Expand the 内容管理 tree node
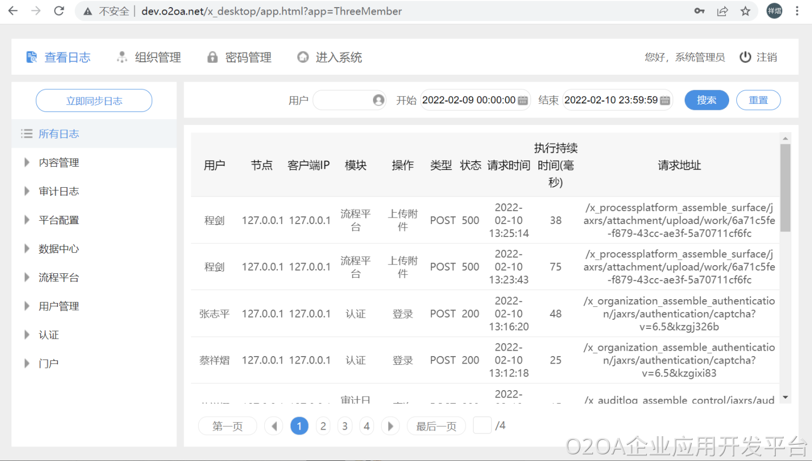Viewport: 812px width, 461px height. click(27, 162)
